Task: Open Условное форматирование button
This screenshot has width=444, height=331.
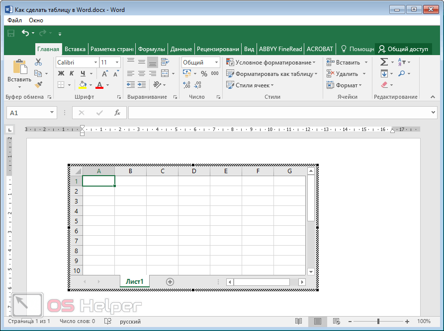Action: tap(271, 63)
